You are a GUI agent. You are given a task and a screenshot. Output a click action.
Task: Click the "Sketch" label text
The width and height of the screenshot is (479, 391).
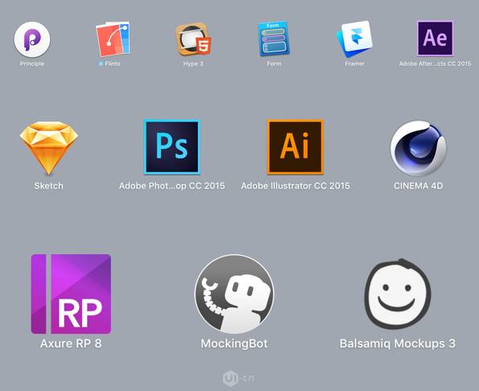49,186
